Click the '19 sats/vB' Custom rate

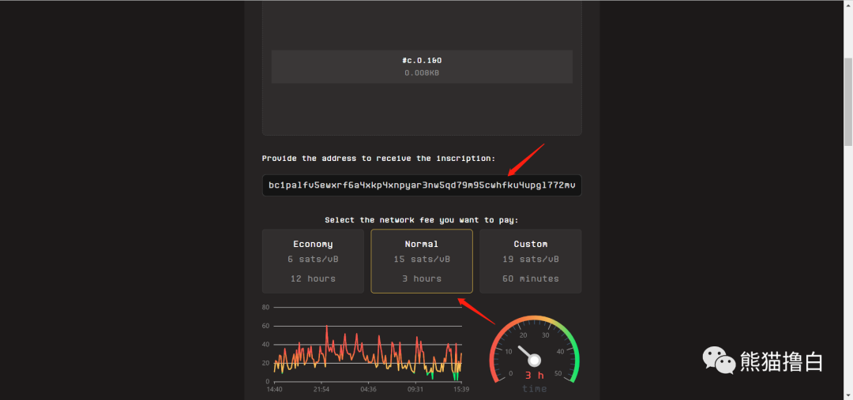pos(531,260)
